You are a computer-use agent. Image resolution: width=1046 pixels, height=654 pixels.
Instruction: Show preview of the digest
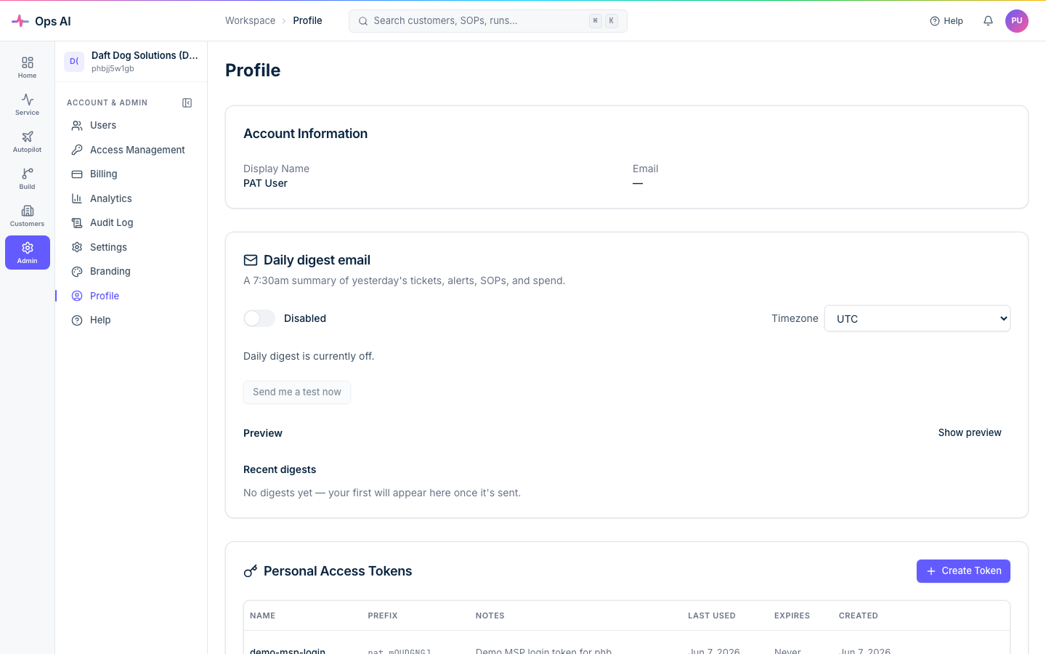coord(970,432)
